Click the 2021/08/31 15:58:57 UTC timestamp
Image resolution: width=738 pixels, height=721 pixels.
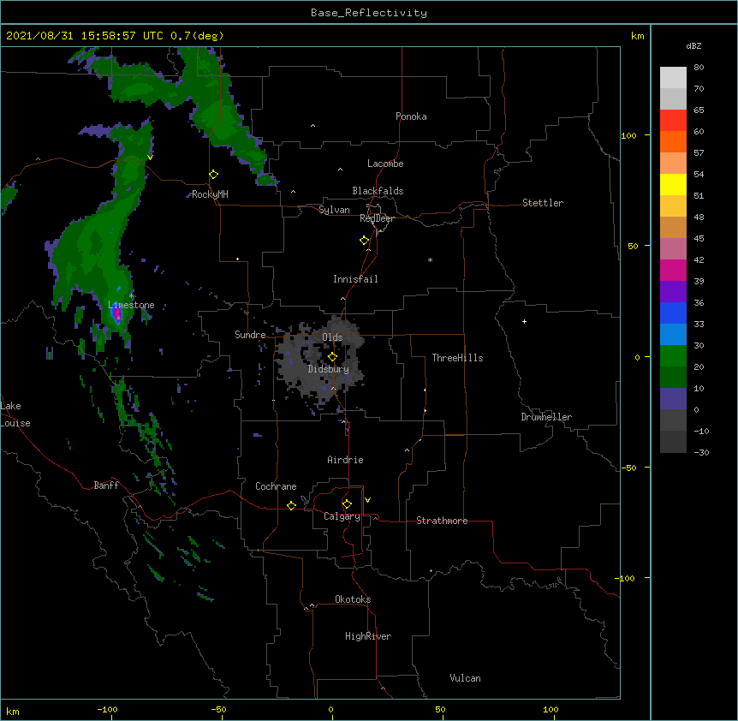[85, 36]
